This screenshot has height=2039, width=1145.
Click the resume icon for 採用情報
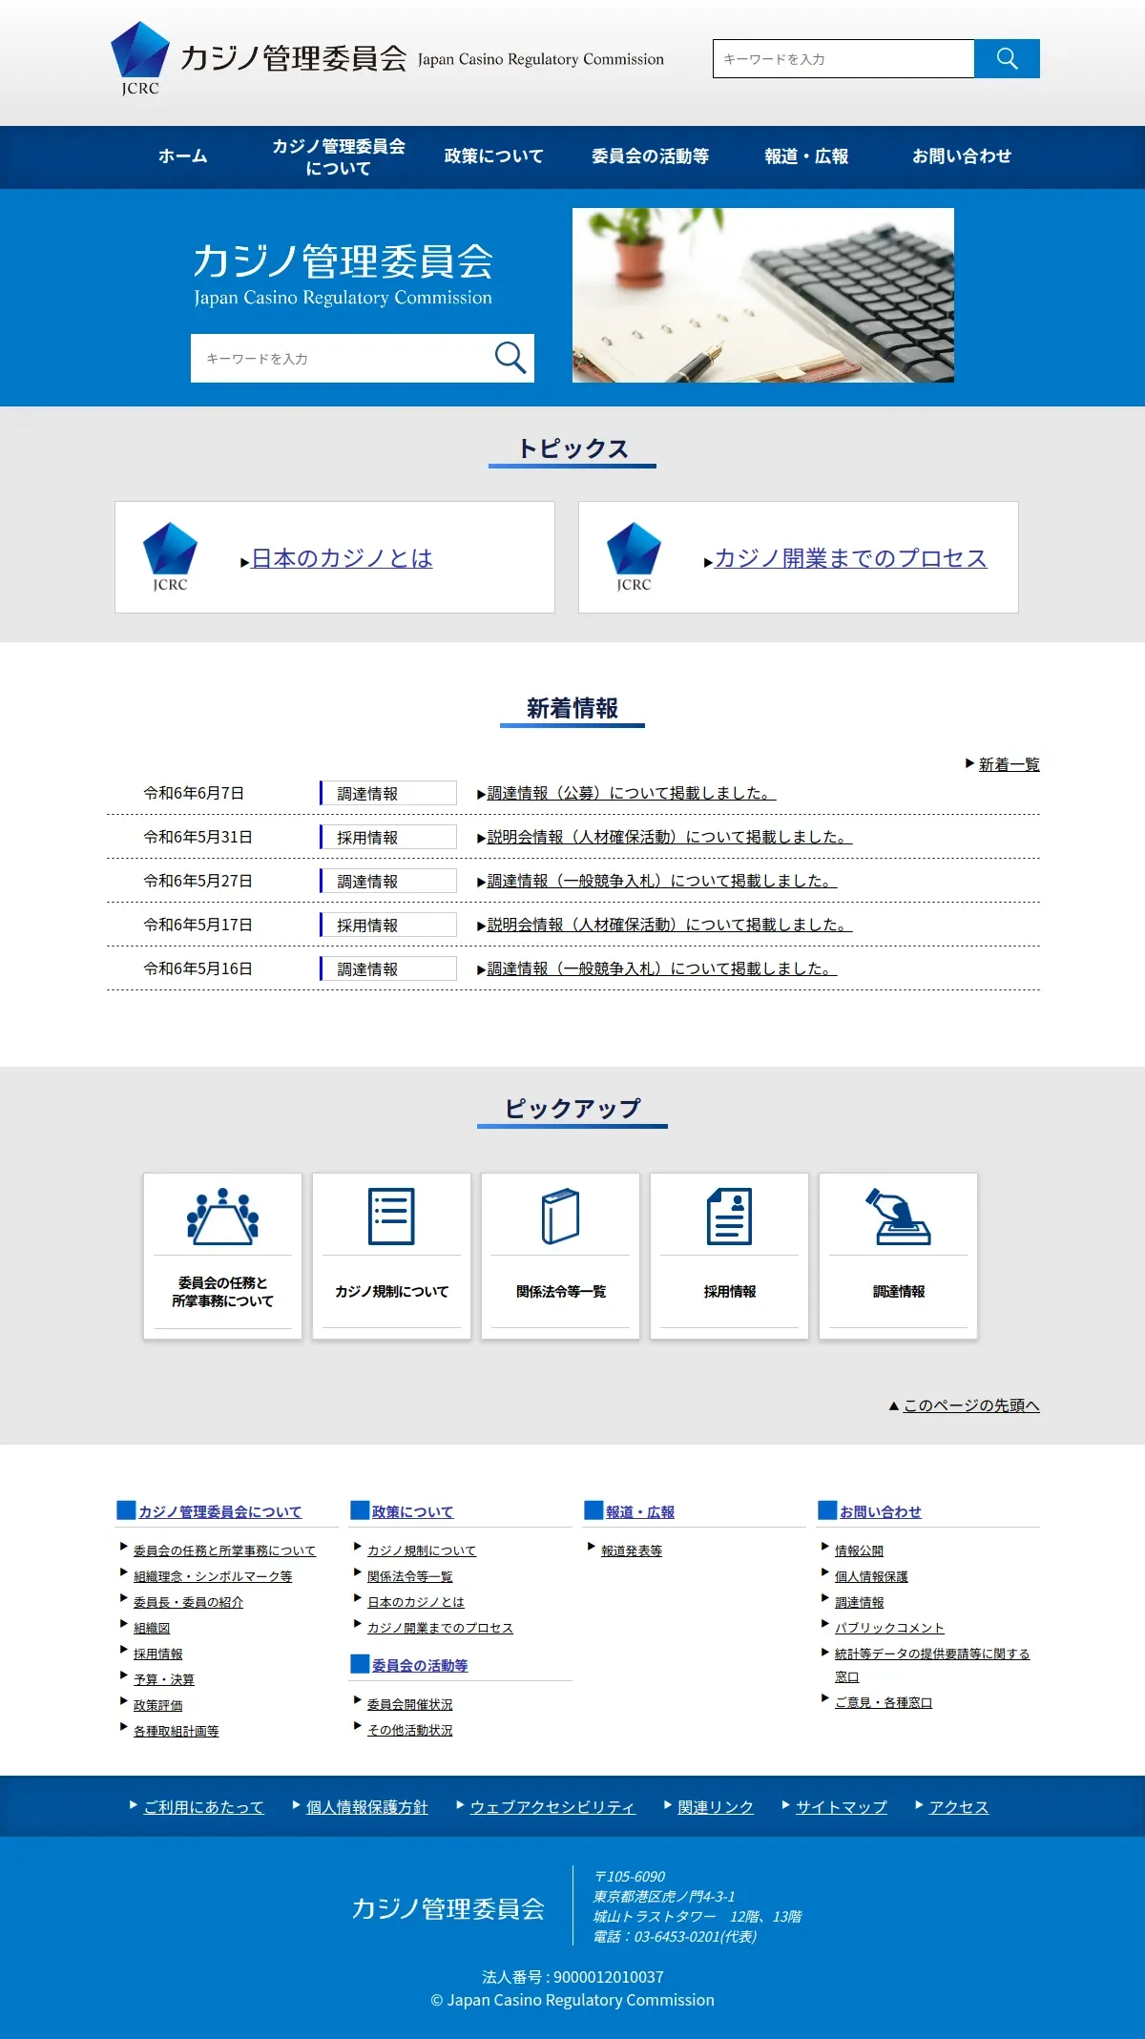pyautogui.click(x=729, y=1216)
